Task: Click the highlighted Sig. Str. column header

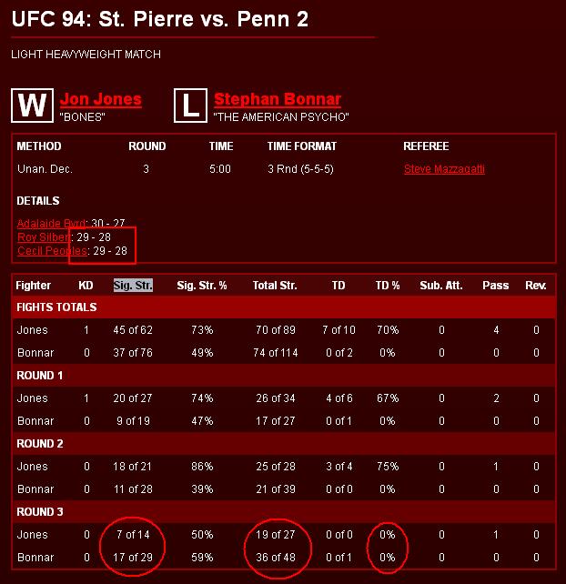Action: click(133, 286)
